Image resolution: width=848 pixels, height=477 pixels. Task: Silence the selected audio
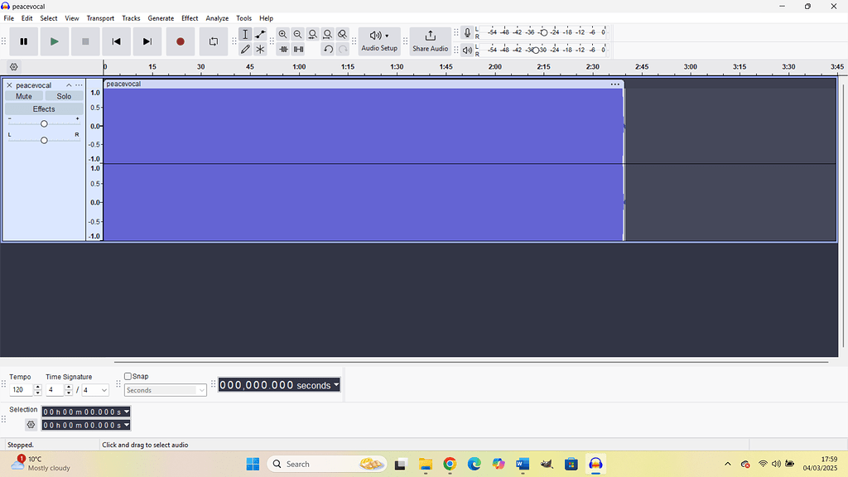click(298, 49)
